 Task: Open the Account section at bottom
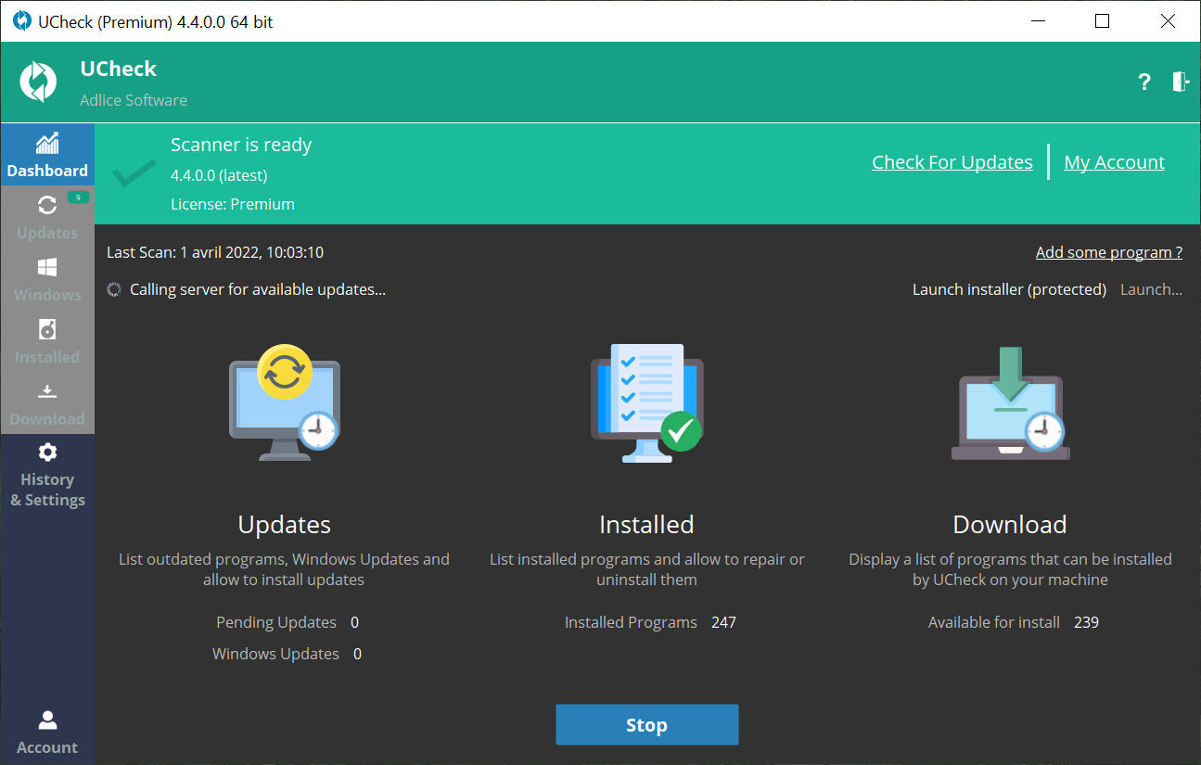coord(47,733)
